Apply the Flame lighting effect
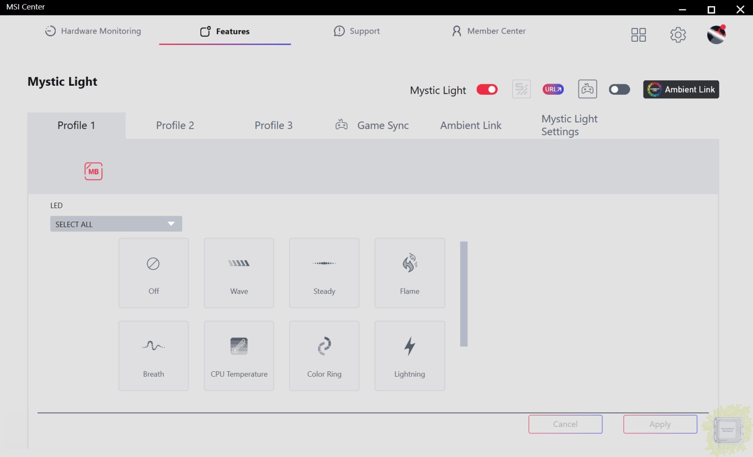This screenshot has width=753, height=457. (x=410, y=273)
